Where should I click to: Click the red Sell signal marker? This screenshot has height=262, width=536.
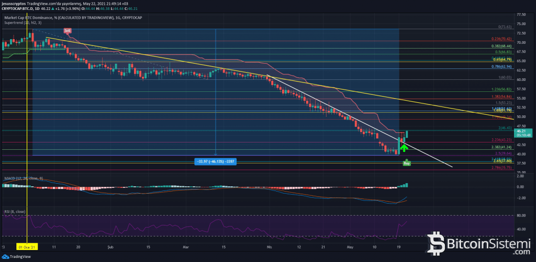[67, 31]
